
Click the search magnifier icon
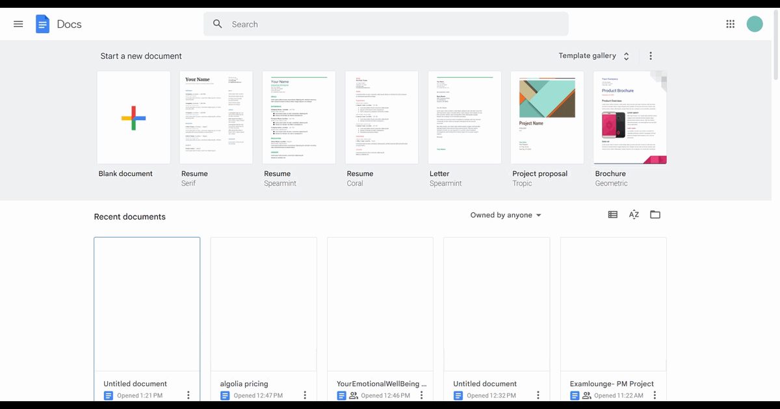click(218, 24)
